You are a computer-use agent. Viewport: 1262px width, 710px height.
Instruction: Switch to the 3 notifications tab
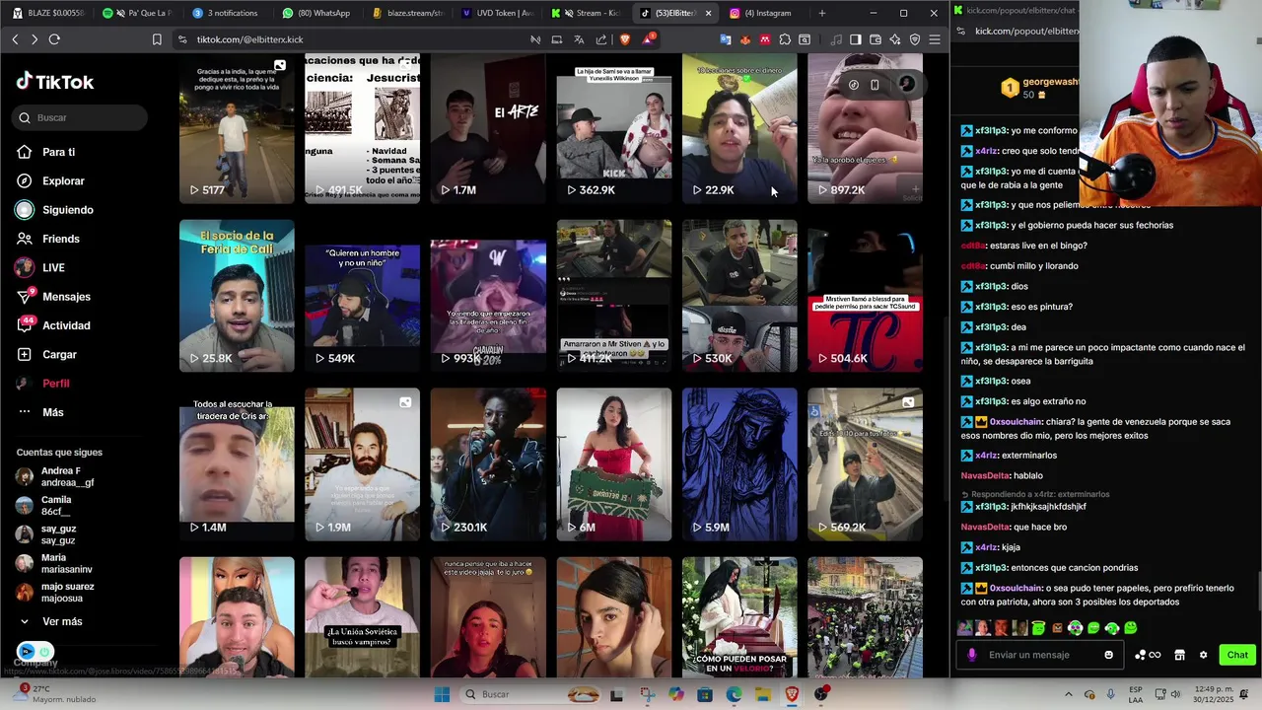click(x=226, y=13)
